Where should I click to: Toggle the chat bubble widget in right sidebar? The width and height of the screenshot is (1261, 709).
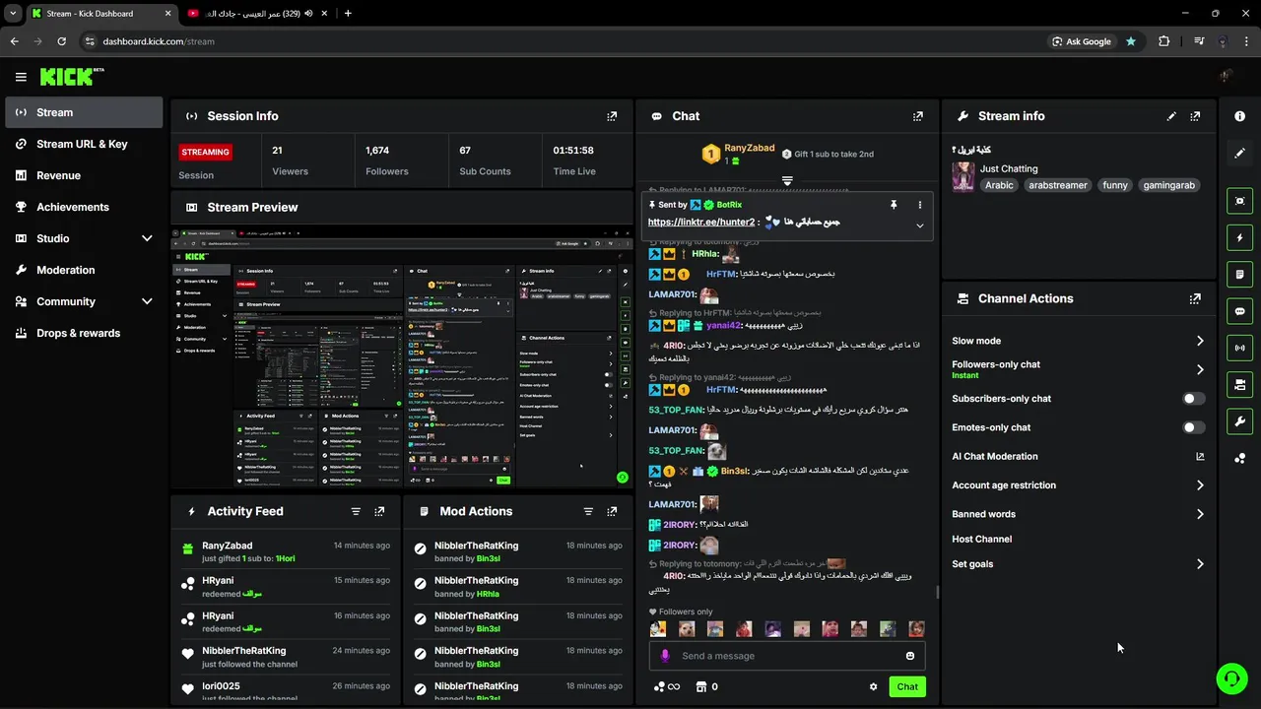[x=1239, y=310]
